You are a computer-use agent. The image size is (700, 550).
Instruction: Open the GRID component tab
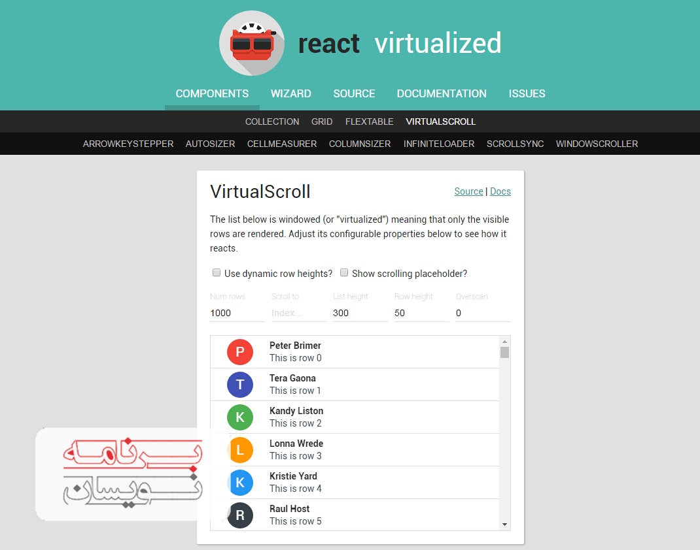click(x=322, y=121)
